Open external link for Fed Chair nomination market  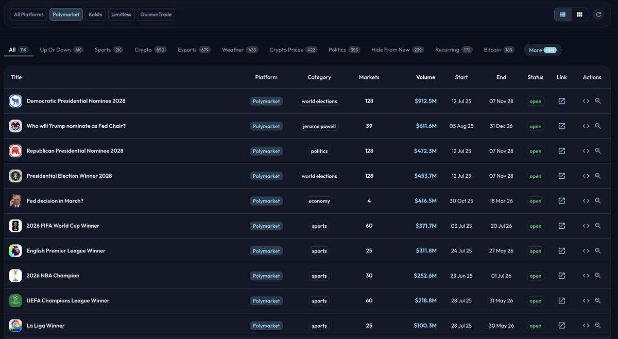coord(561,126)
